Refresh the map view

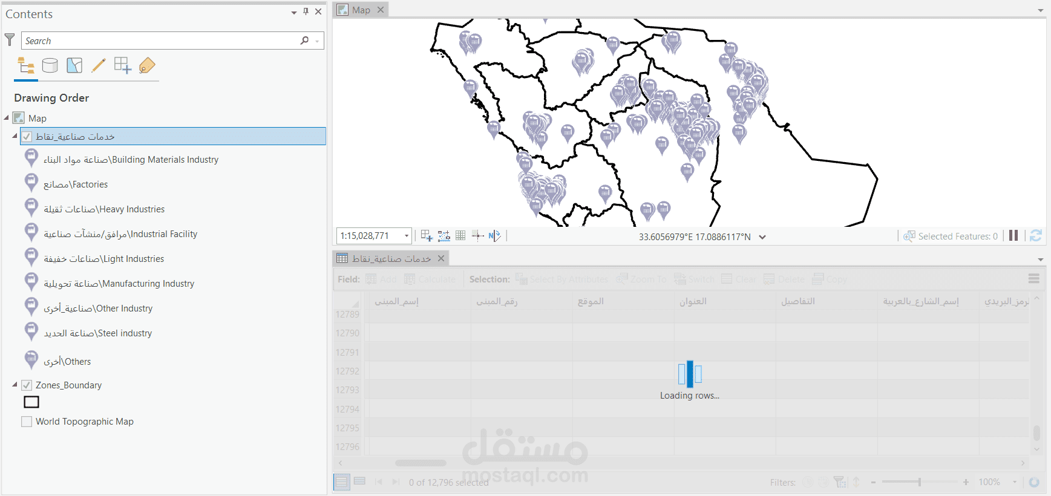tap(1036, 235)
